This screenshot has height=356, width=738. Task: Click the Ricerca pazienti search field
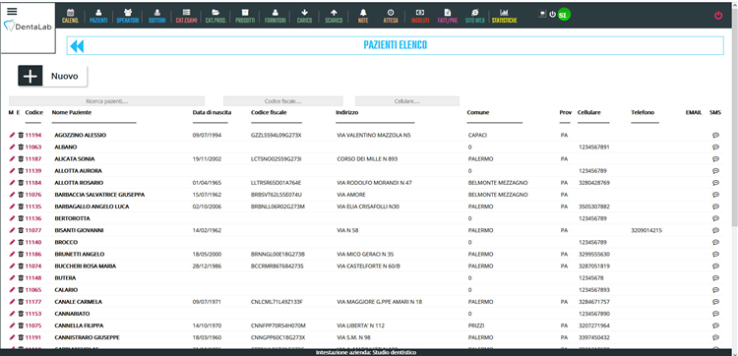pos(107,101)
